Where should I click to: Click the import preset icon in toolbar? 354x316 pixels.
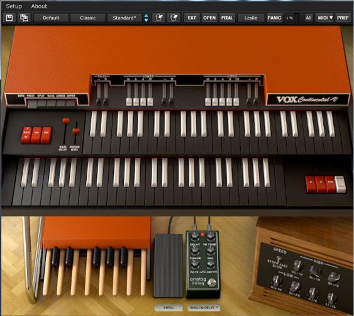158,18
